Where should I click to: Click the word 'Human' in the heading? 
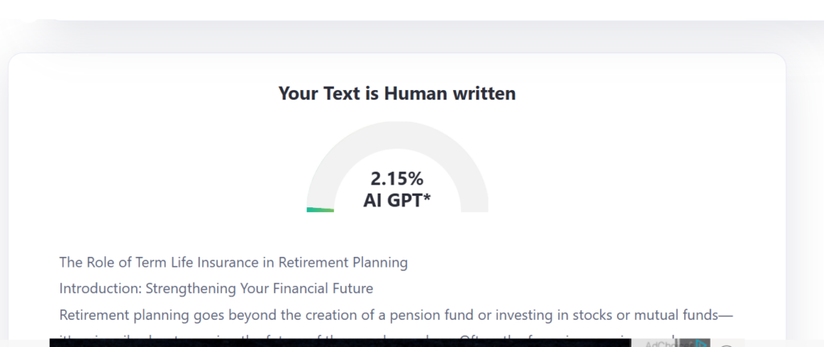[x=415, y=93]
